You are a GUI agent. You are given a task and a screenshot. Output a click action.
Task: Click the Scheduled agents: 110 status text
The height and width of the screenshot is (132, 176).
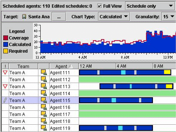26,6
